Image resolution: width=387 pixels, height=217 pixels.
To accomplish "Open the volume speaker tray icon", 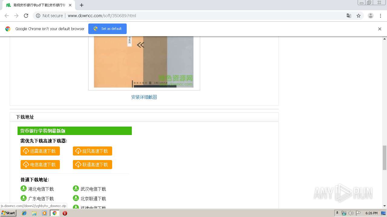I will 351,213.
